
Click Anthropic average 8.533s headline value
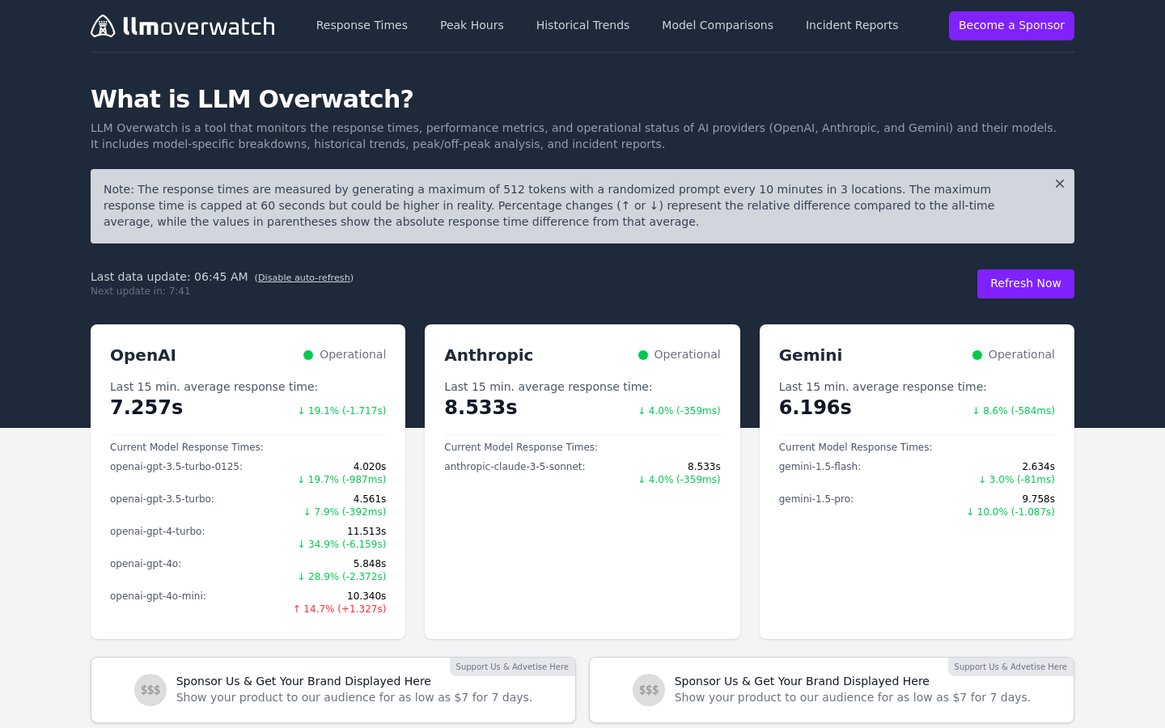click(x=481, y=408)
